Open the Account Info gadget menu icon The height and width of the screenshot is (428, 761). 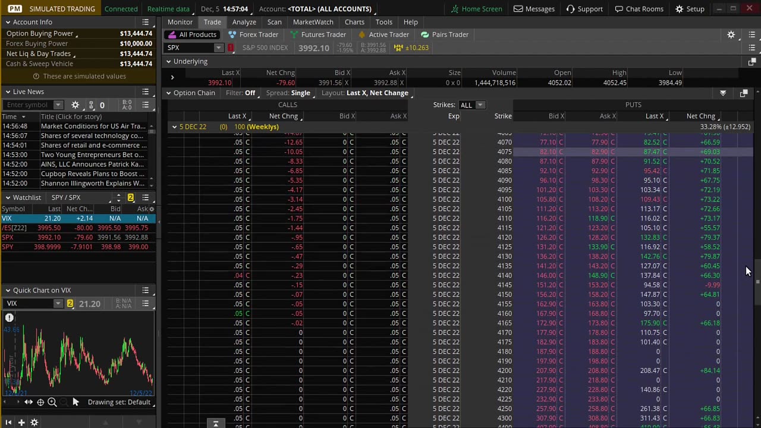pos(146,22)
